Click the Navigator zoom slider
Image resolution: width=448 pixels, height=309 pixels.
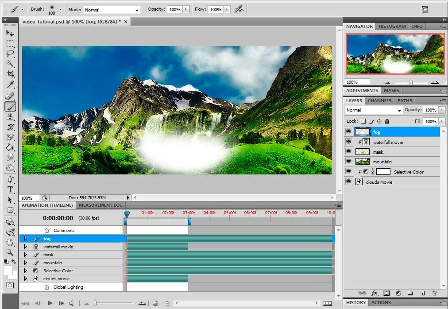click(410, 82)
